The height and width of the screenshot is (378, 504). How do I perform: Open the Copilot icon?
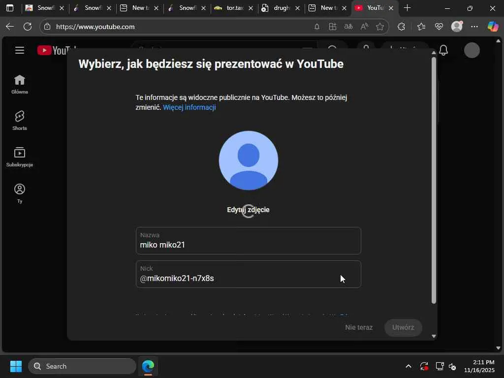click(493, 27)
